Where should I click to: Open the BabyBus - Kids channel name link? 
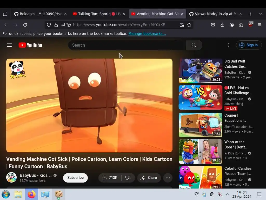(35, 175)
